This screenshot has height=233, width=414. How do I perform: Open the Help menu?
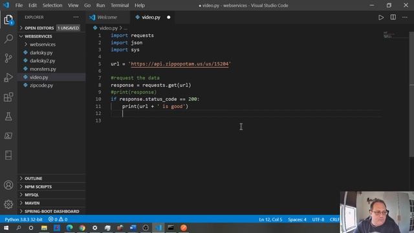pyautogui.click(x=140, y=5)
